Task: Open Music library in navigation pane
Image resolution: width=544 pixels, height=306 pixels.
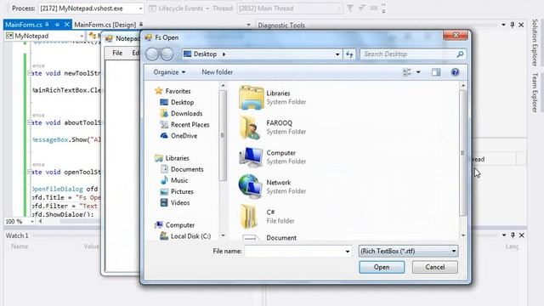Action: [179, 180]
